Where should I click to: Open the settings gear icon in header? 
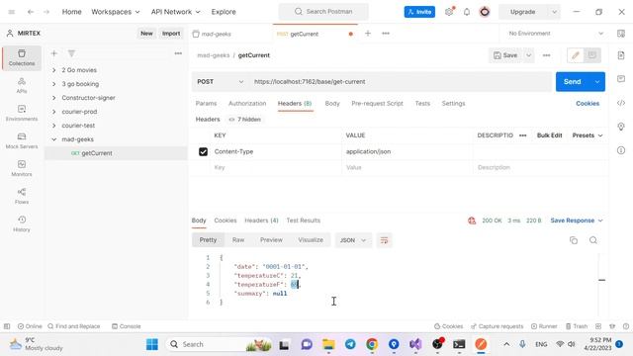(x=449, y=12)
